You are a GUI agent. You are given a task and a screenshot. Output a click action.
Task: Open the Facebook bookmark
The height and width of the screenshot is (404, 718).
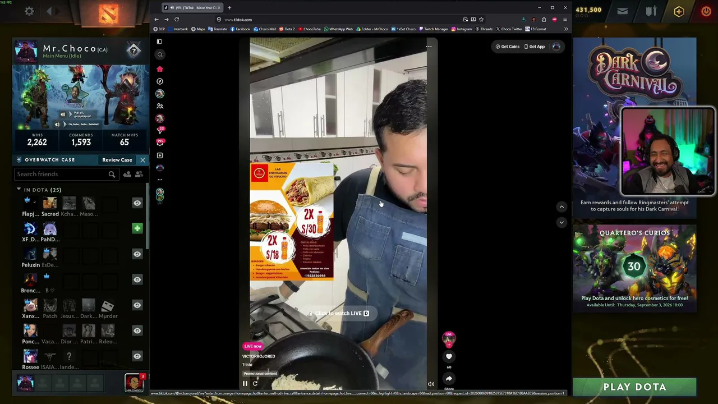pos(240,29)
